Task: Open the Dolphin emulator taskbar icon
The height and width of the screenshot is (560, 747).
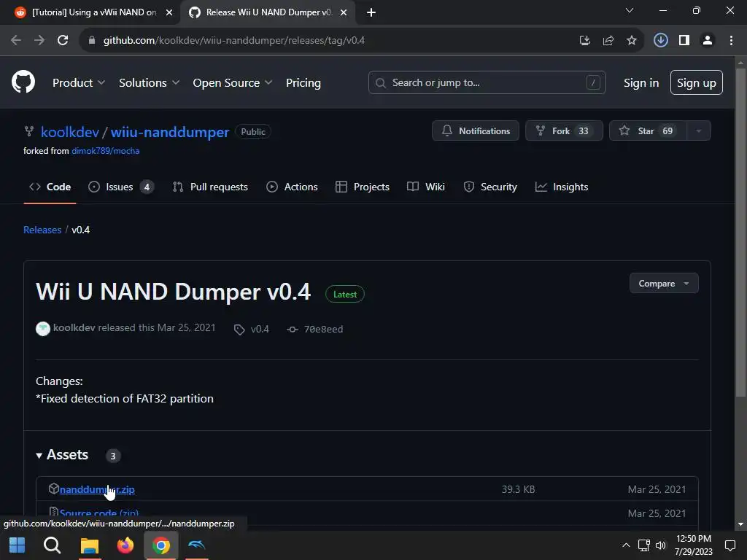Action: 196,545
